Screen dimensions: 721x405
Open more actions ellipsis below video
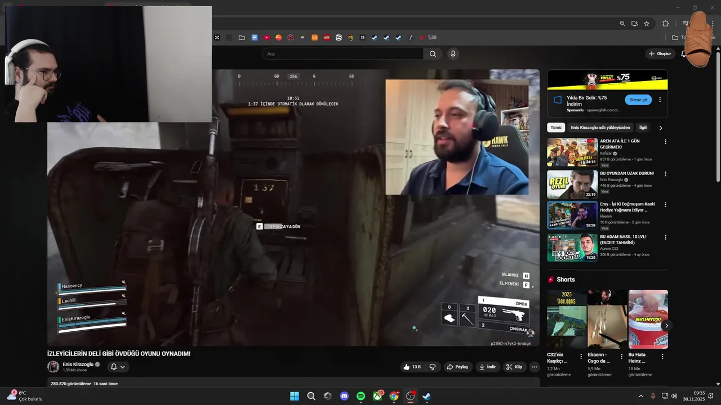pyautogui.click(x=535, y=367)
